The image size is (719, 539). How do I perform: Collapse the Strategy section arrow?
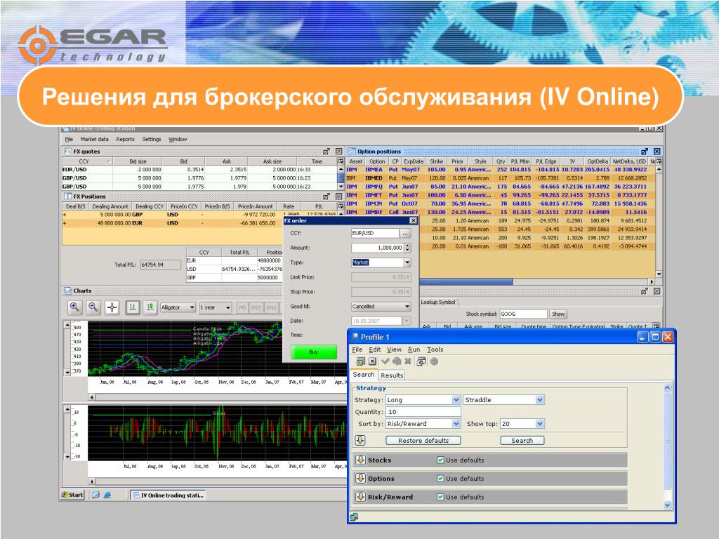[360, 440]
